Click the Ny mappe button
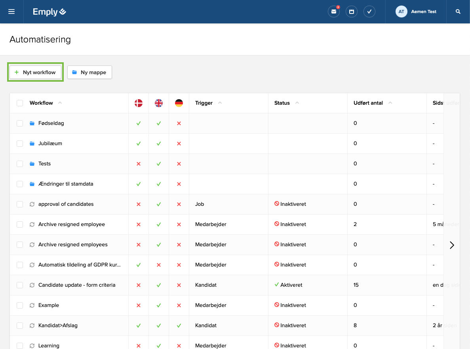470x349 pixels. tap(89, 72)
